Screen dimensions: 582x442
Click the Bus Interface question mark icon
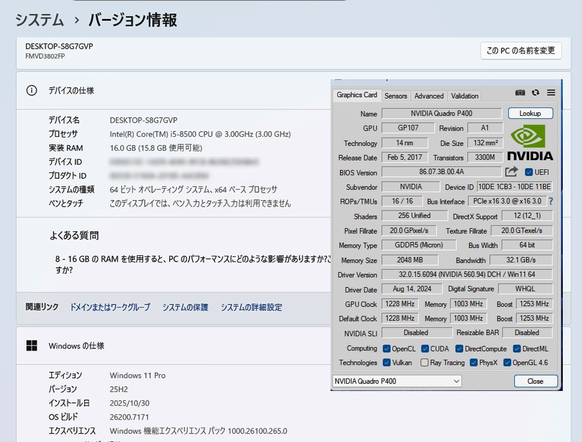point(550,201)
